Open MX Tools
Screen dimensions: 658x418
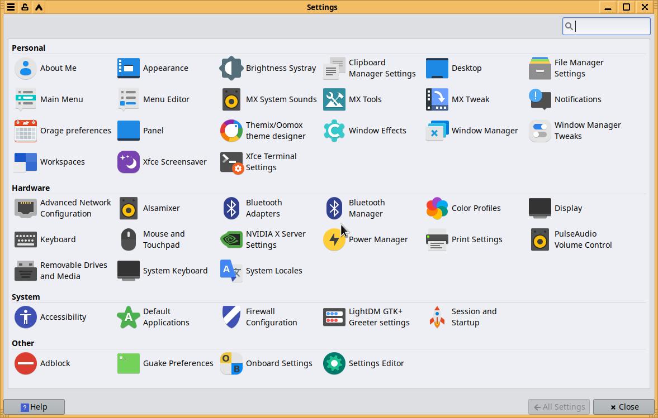(334, 99)
